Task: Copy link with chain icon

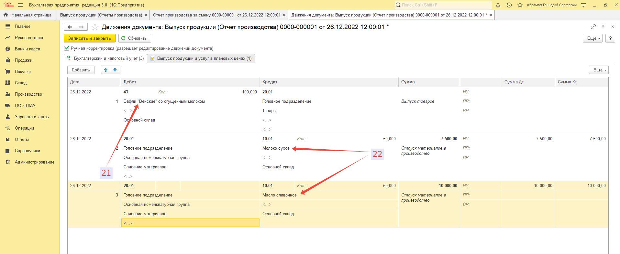Action: click(x=593, y=26)
